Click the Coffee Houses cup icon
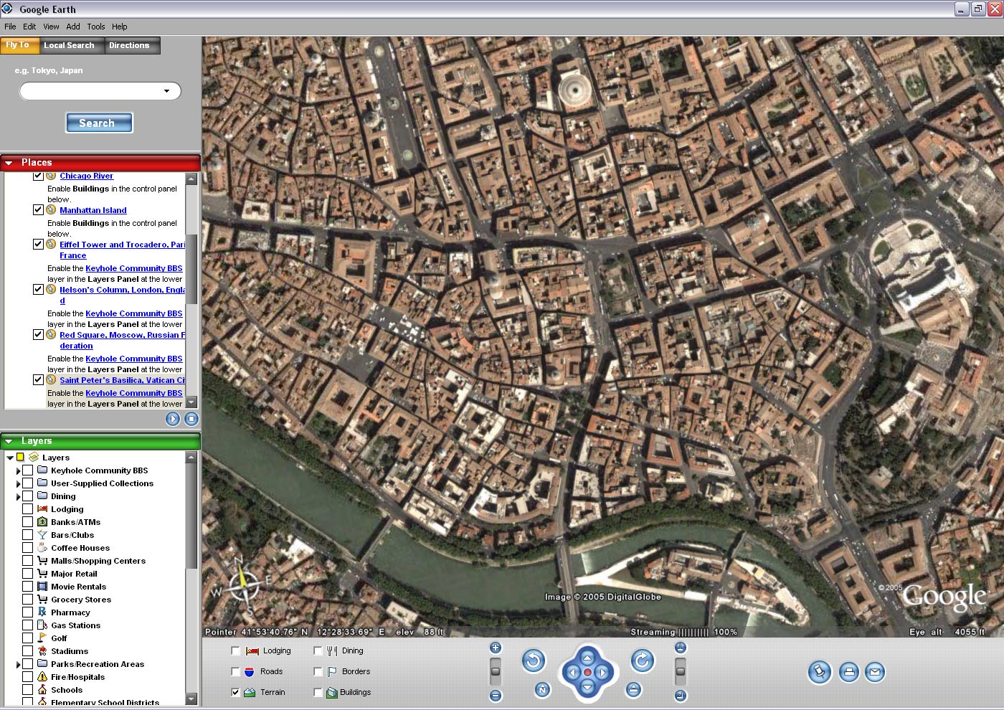 42,547
